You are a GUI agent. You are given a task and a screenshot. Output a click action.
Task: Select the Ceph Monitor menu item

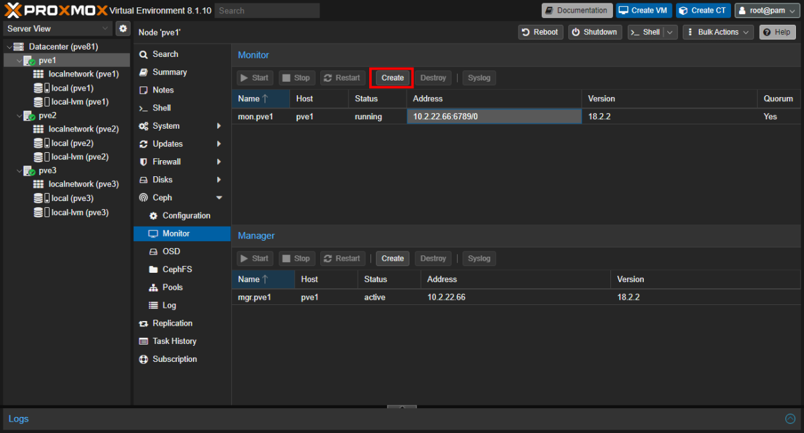pos(182,234)
